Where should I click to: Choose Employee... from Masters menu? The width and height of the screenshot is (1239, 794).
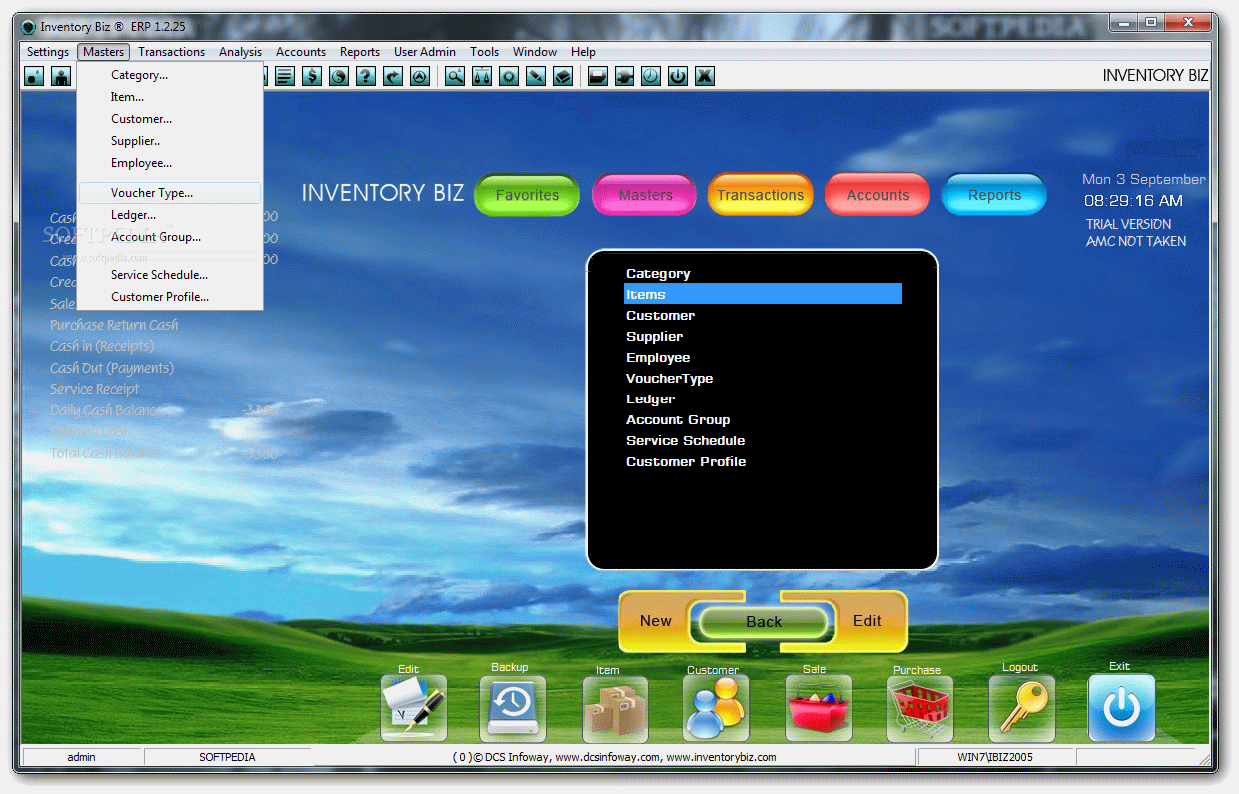170,163
